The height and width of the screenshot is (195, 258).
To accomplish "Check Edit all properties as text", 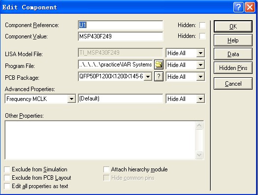I will [x=7, y=186].
